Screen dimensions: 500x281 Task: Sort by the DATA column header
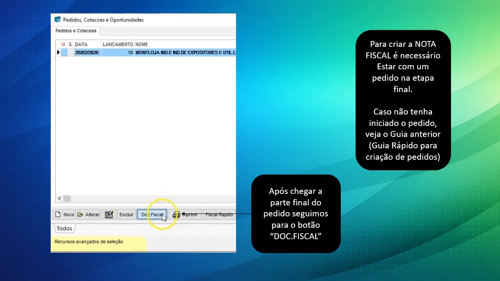[87, 44]
